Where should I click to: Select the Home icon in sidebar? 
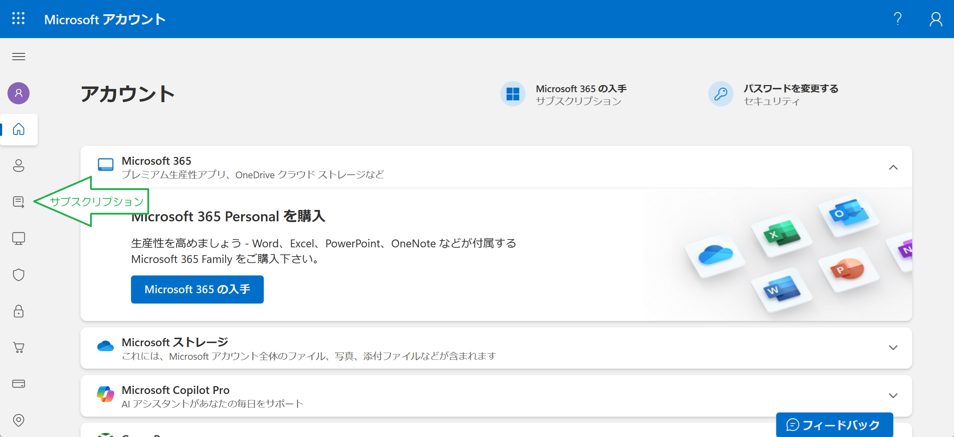point(19,129)
